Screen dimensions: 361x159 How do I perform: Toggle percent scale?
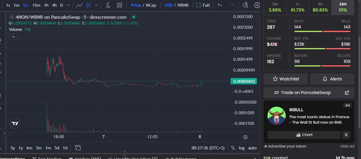coord(233,148)
